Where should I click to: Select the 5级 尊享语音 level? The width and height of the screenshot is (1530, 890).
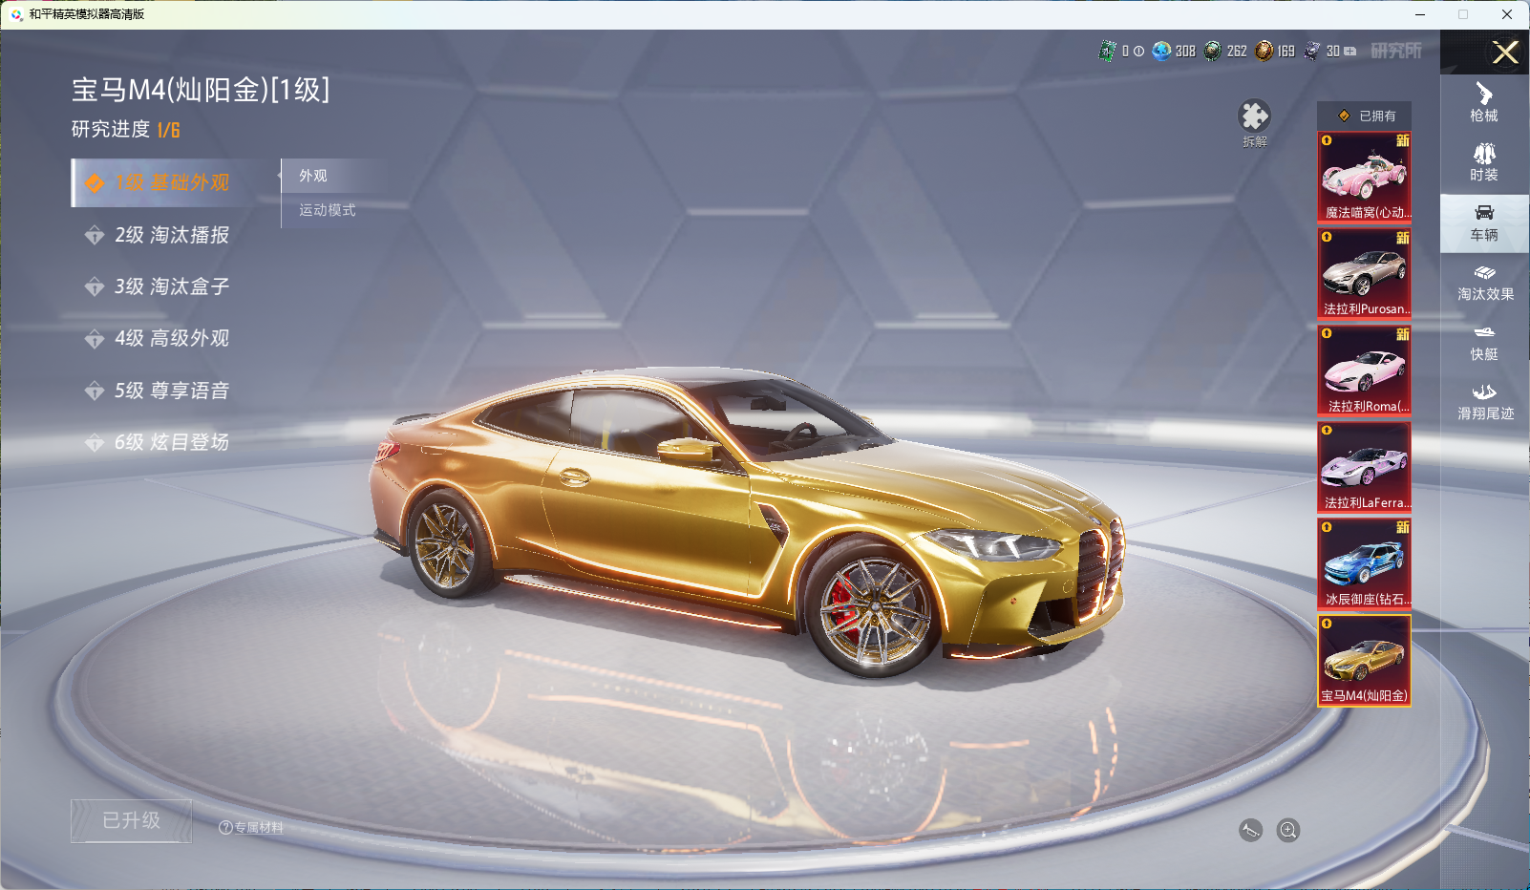tap(172, 391)
